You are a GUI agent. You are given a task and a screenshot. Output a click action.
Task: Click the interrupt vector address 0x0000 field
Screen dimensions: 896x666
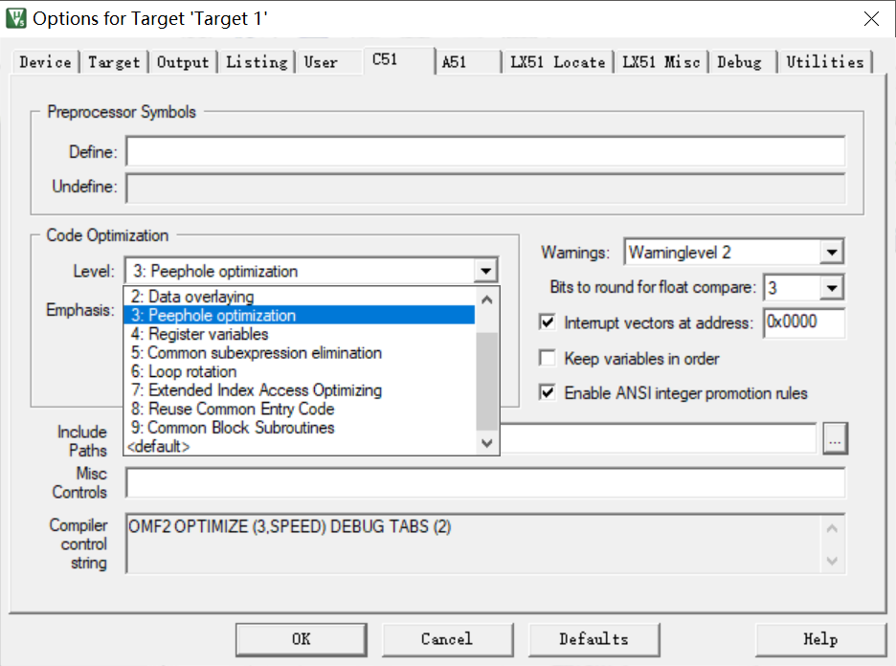pyautogui.click(x=804, y=322)
